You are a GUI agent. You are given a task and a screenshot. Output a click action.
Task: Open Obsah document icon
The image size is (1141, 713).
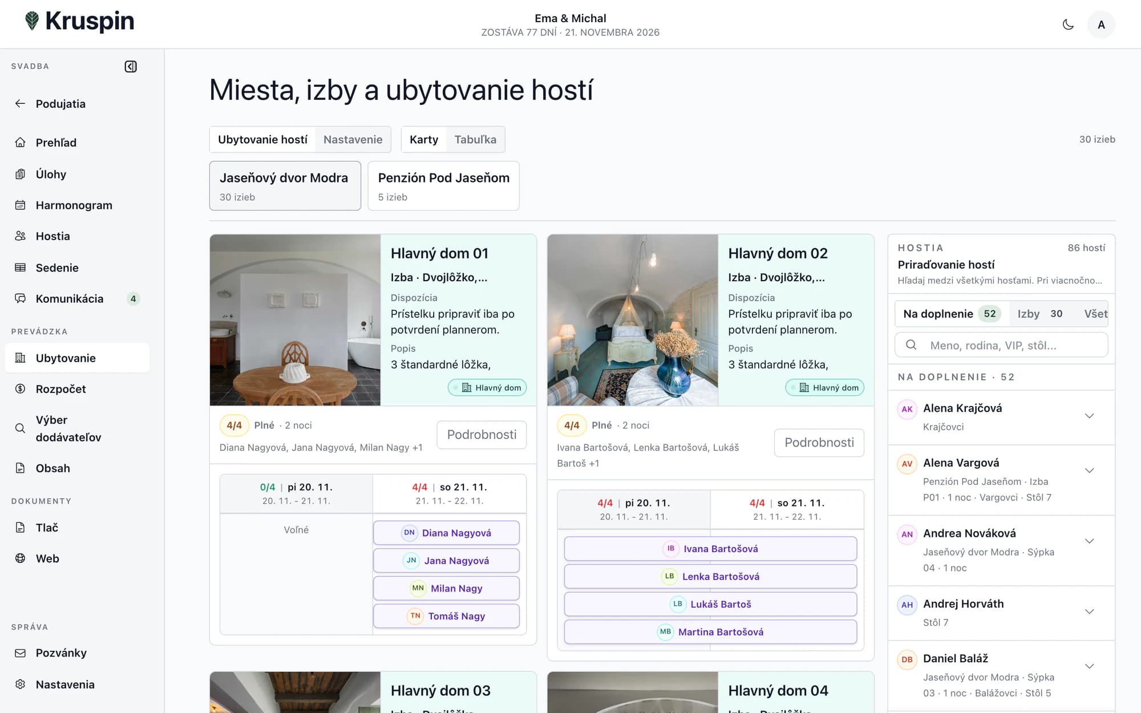click(21, 468)
